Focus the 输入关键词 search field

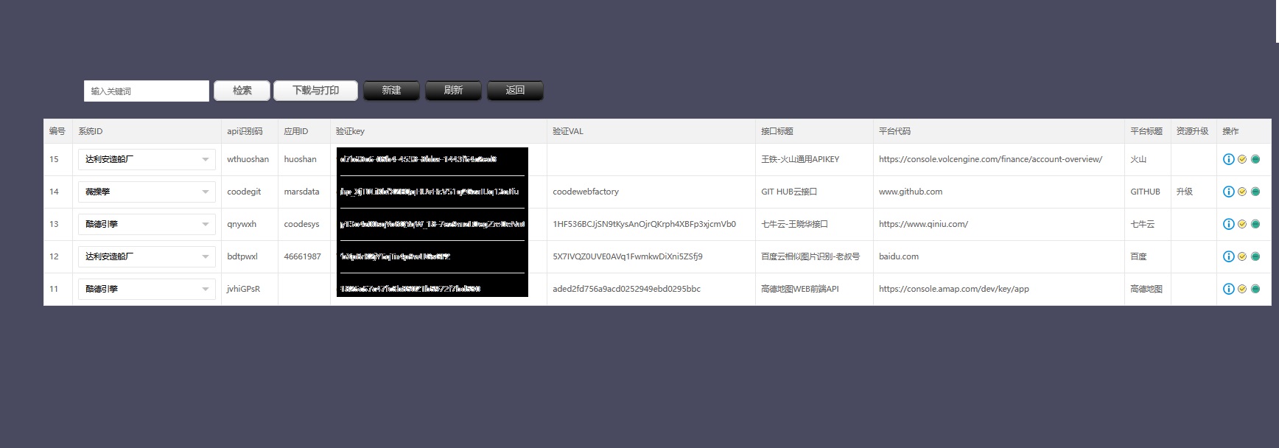click(147, 91)
